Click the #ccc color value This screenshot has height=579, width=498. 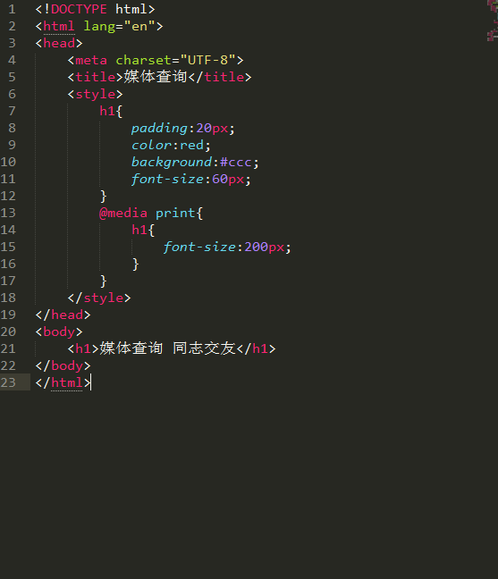pos(236,162)
